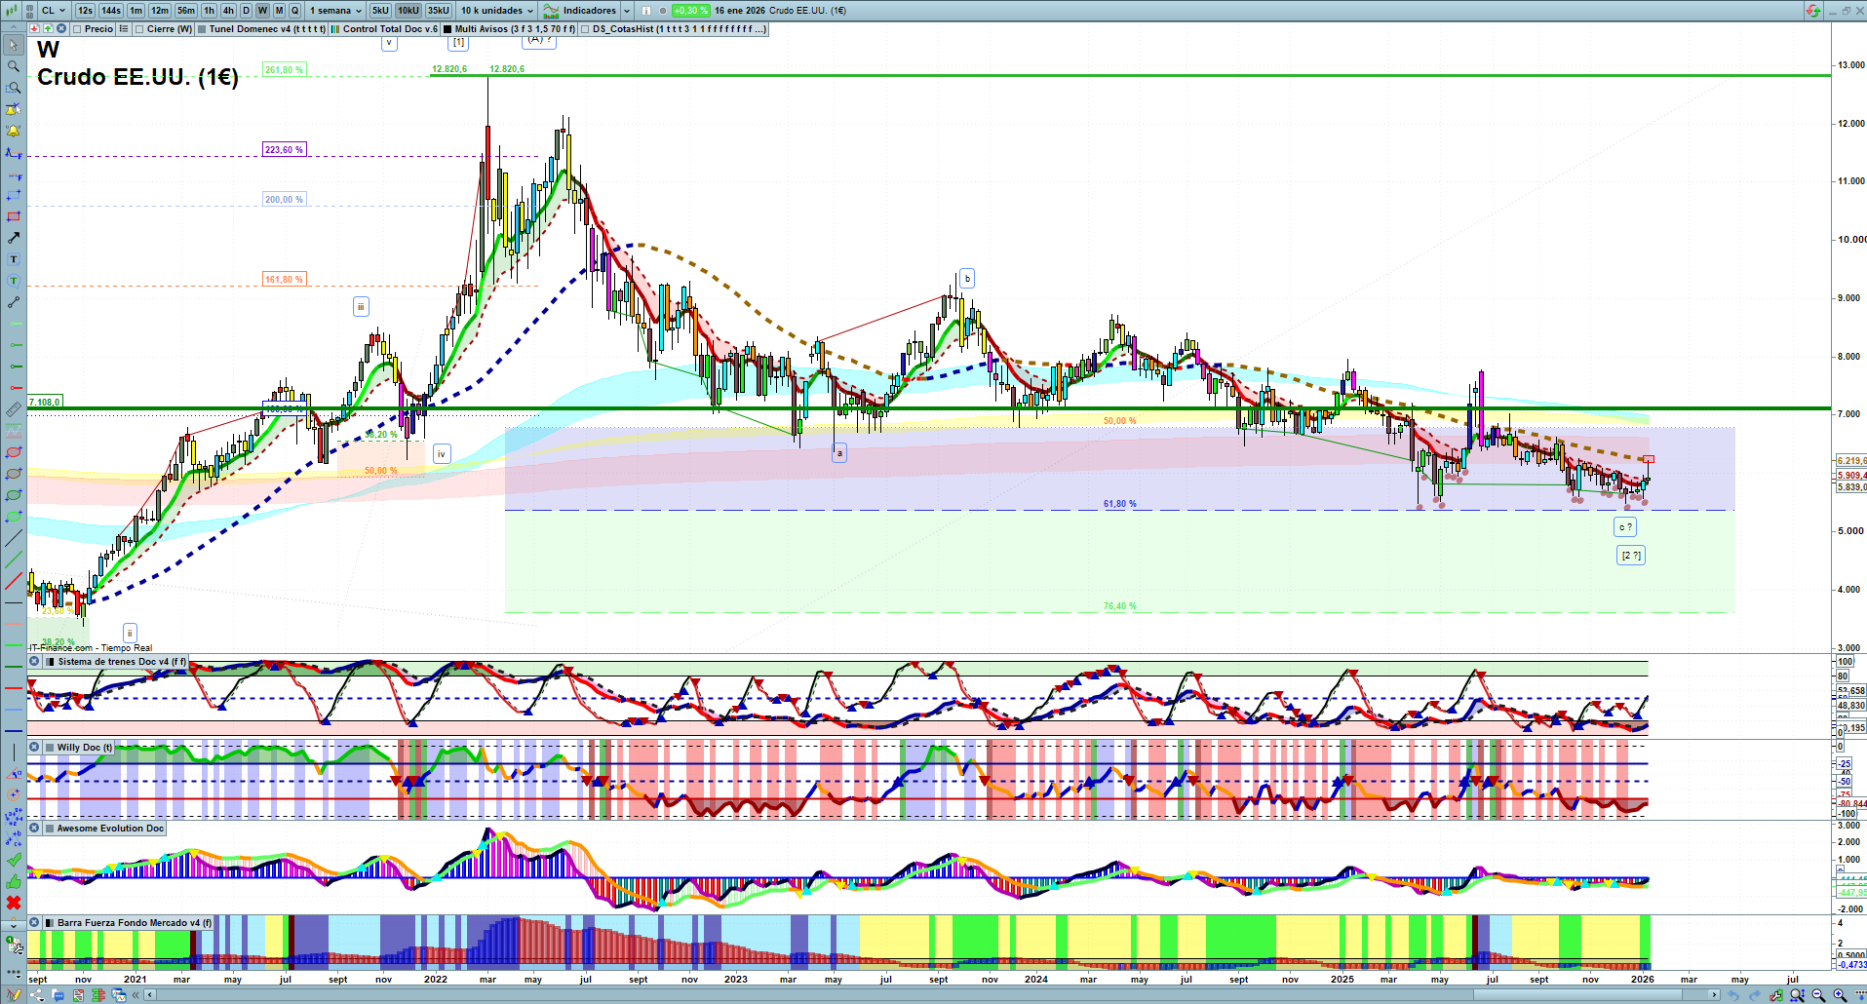
Task: Set history to 10kU units
Action: point(408,11)
